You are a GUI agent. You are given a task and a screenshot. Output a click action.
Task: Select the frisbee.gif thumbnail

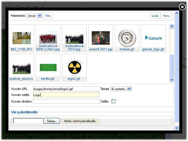click(127, 38)
